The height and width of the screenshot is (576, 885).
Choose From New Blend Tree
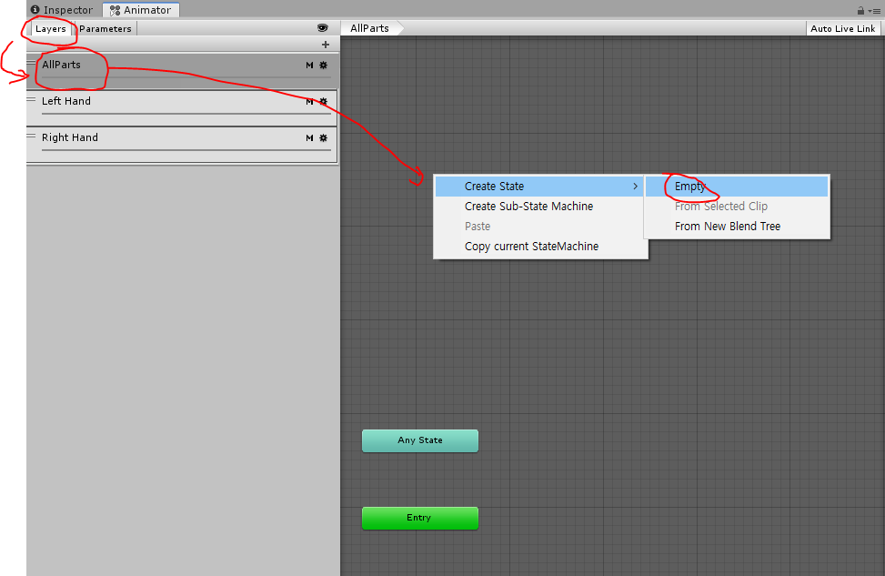[x=737, y=226]
